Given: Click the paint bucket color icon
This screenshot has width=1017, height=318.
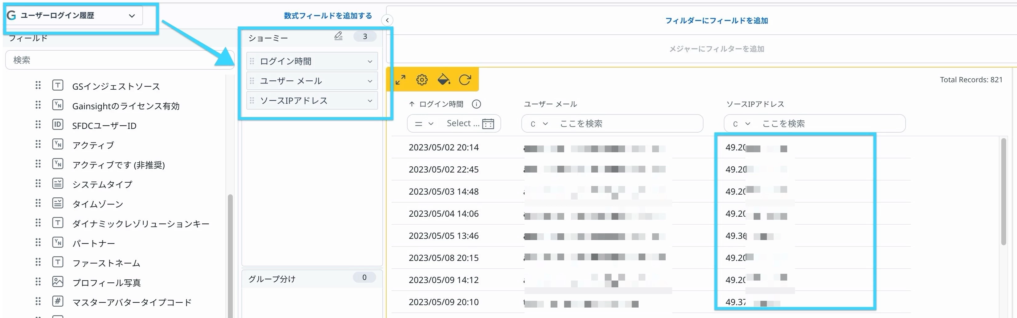Looking at the screenshot, I should click(444, 79).
